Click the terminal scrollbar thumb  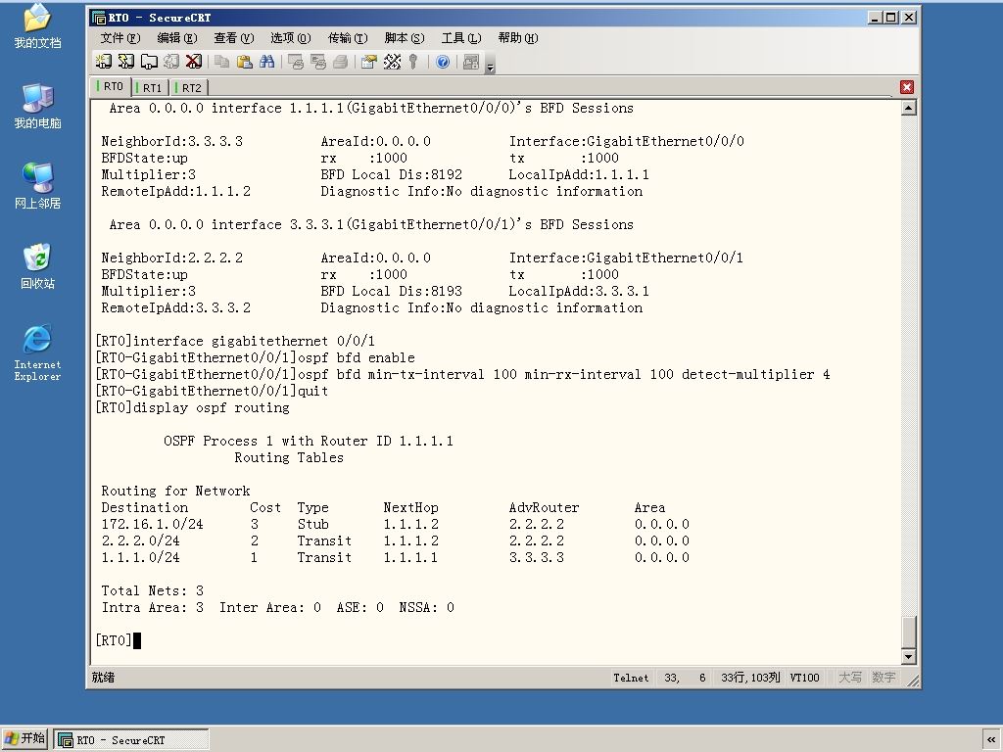click(908, 632)
